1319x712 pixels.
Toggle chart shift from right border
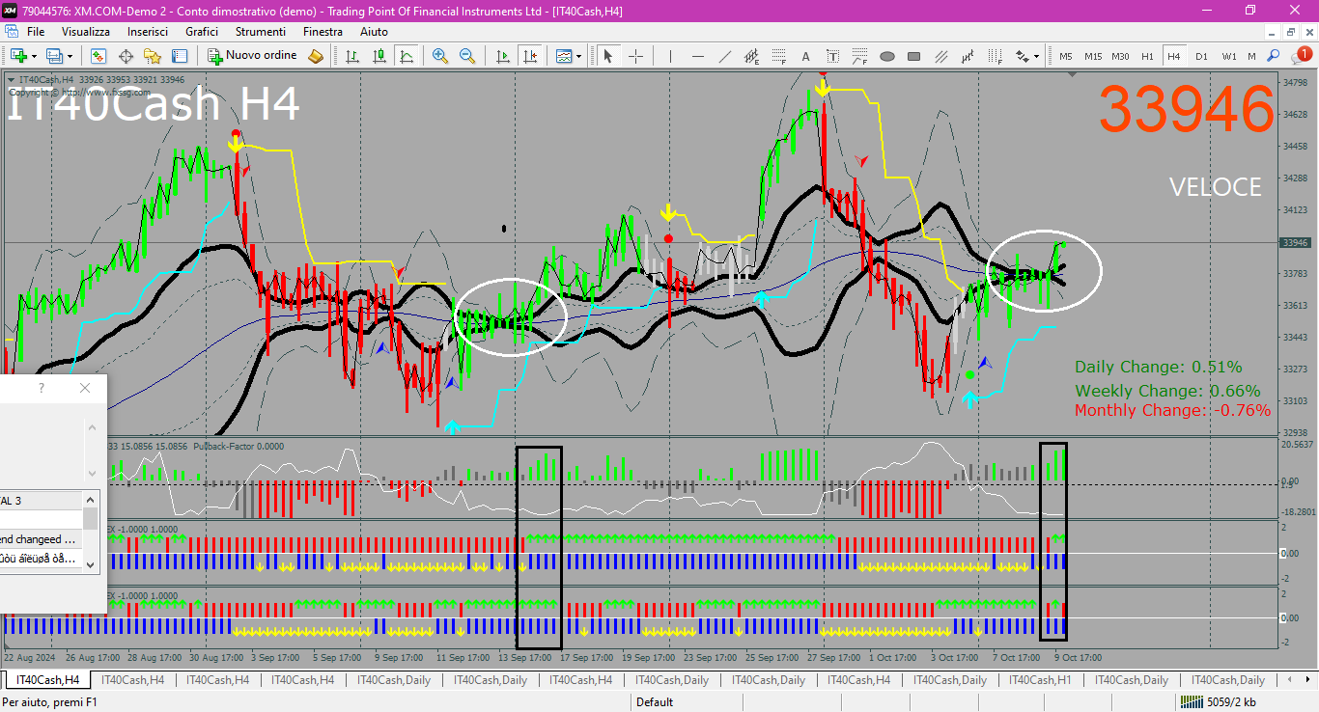coord(530,56)
